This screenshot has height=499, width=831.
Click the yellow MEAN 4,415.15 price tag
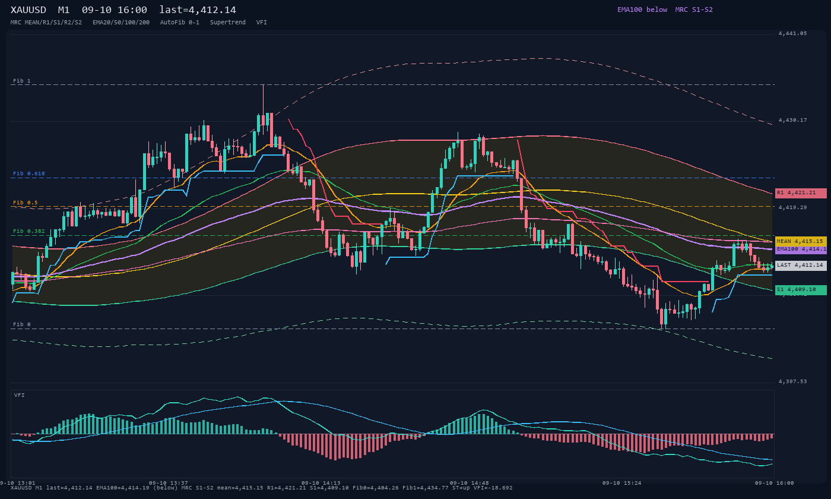[x=801, y=241]
